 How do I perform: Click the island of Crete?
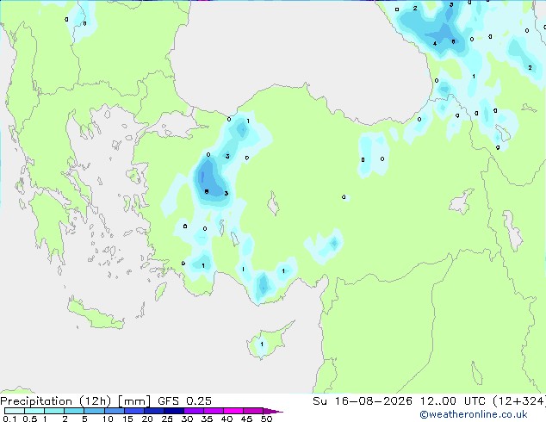coord(95,314)
